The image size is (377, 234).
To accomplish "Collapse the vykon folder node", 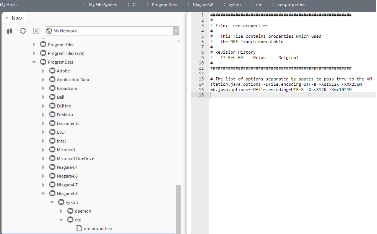I will [52, 202].
